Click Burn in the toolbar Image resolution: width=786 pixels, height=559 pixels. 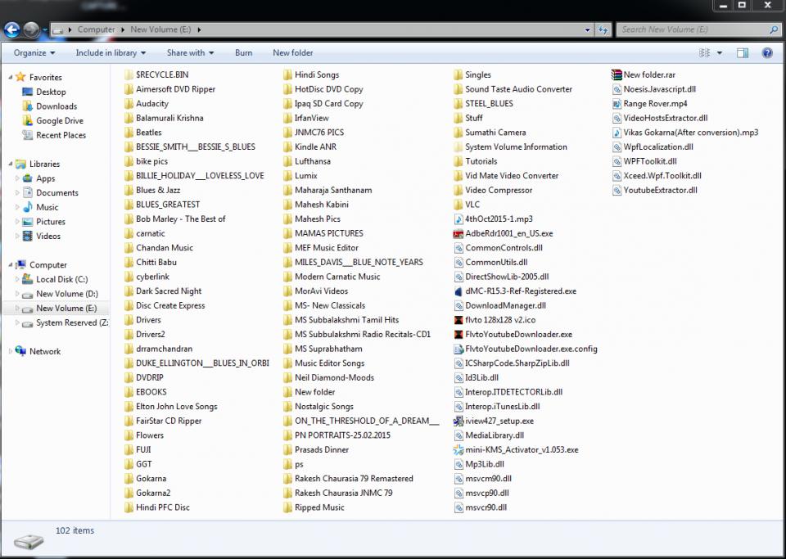click(x=243, y=52)
